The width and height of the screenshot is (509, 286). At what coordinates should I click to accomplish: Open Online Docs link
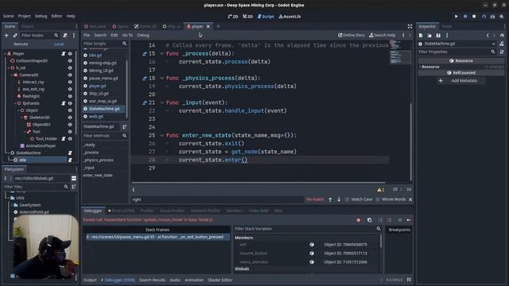[352, 35]
